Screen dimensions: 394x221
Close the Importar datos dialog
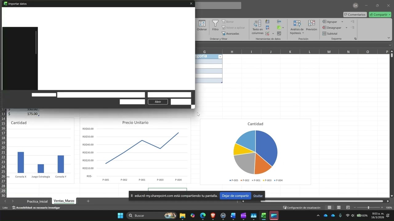(x=191, y=4)
